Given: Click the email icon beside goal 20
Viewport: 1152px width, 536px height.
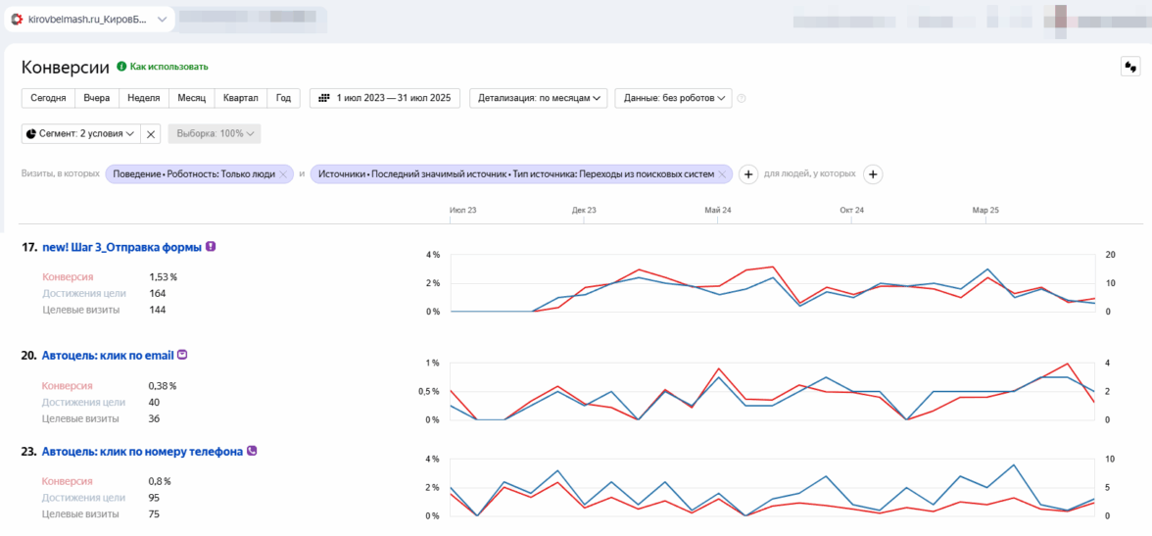Looking at the screenshot, I should (x=182, y=355).
